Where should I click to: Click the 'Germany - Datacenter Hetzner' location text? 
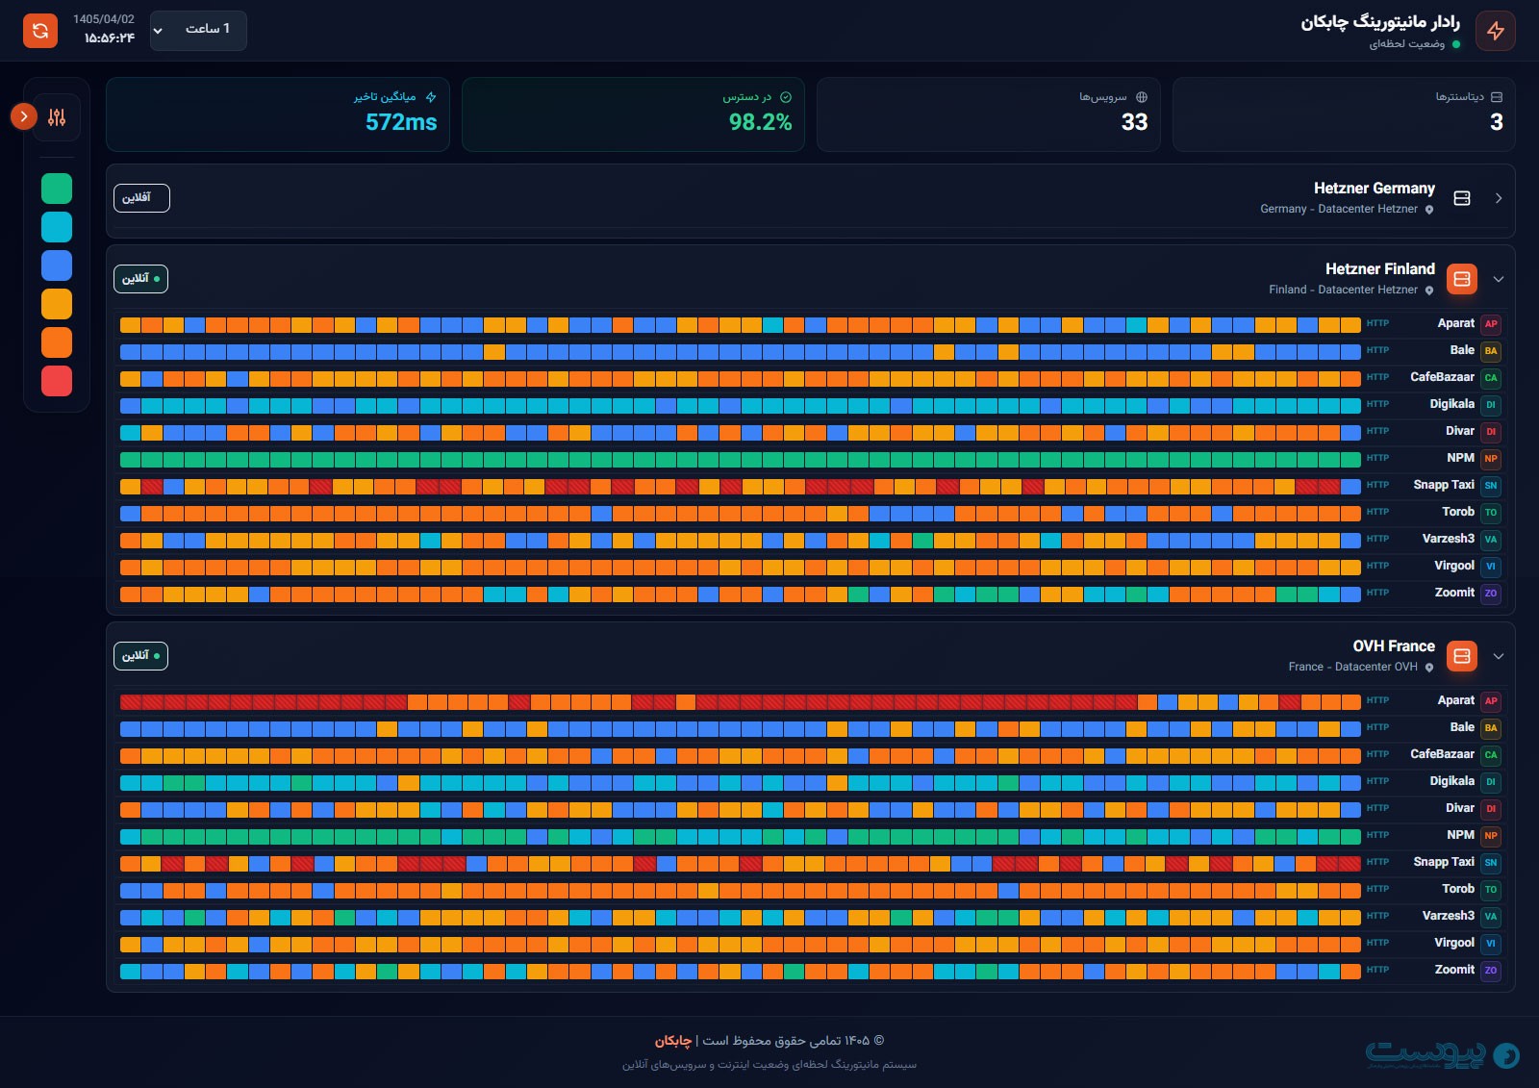pos(1339,209)
